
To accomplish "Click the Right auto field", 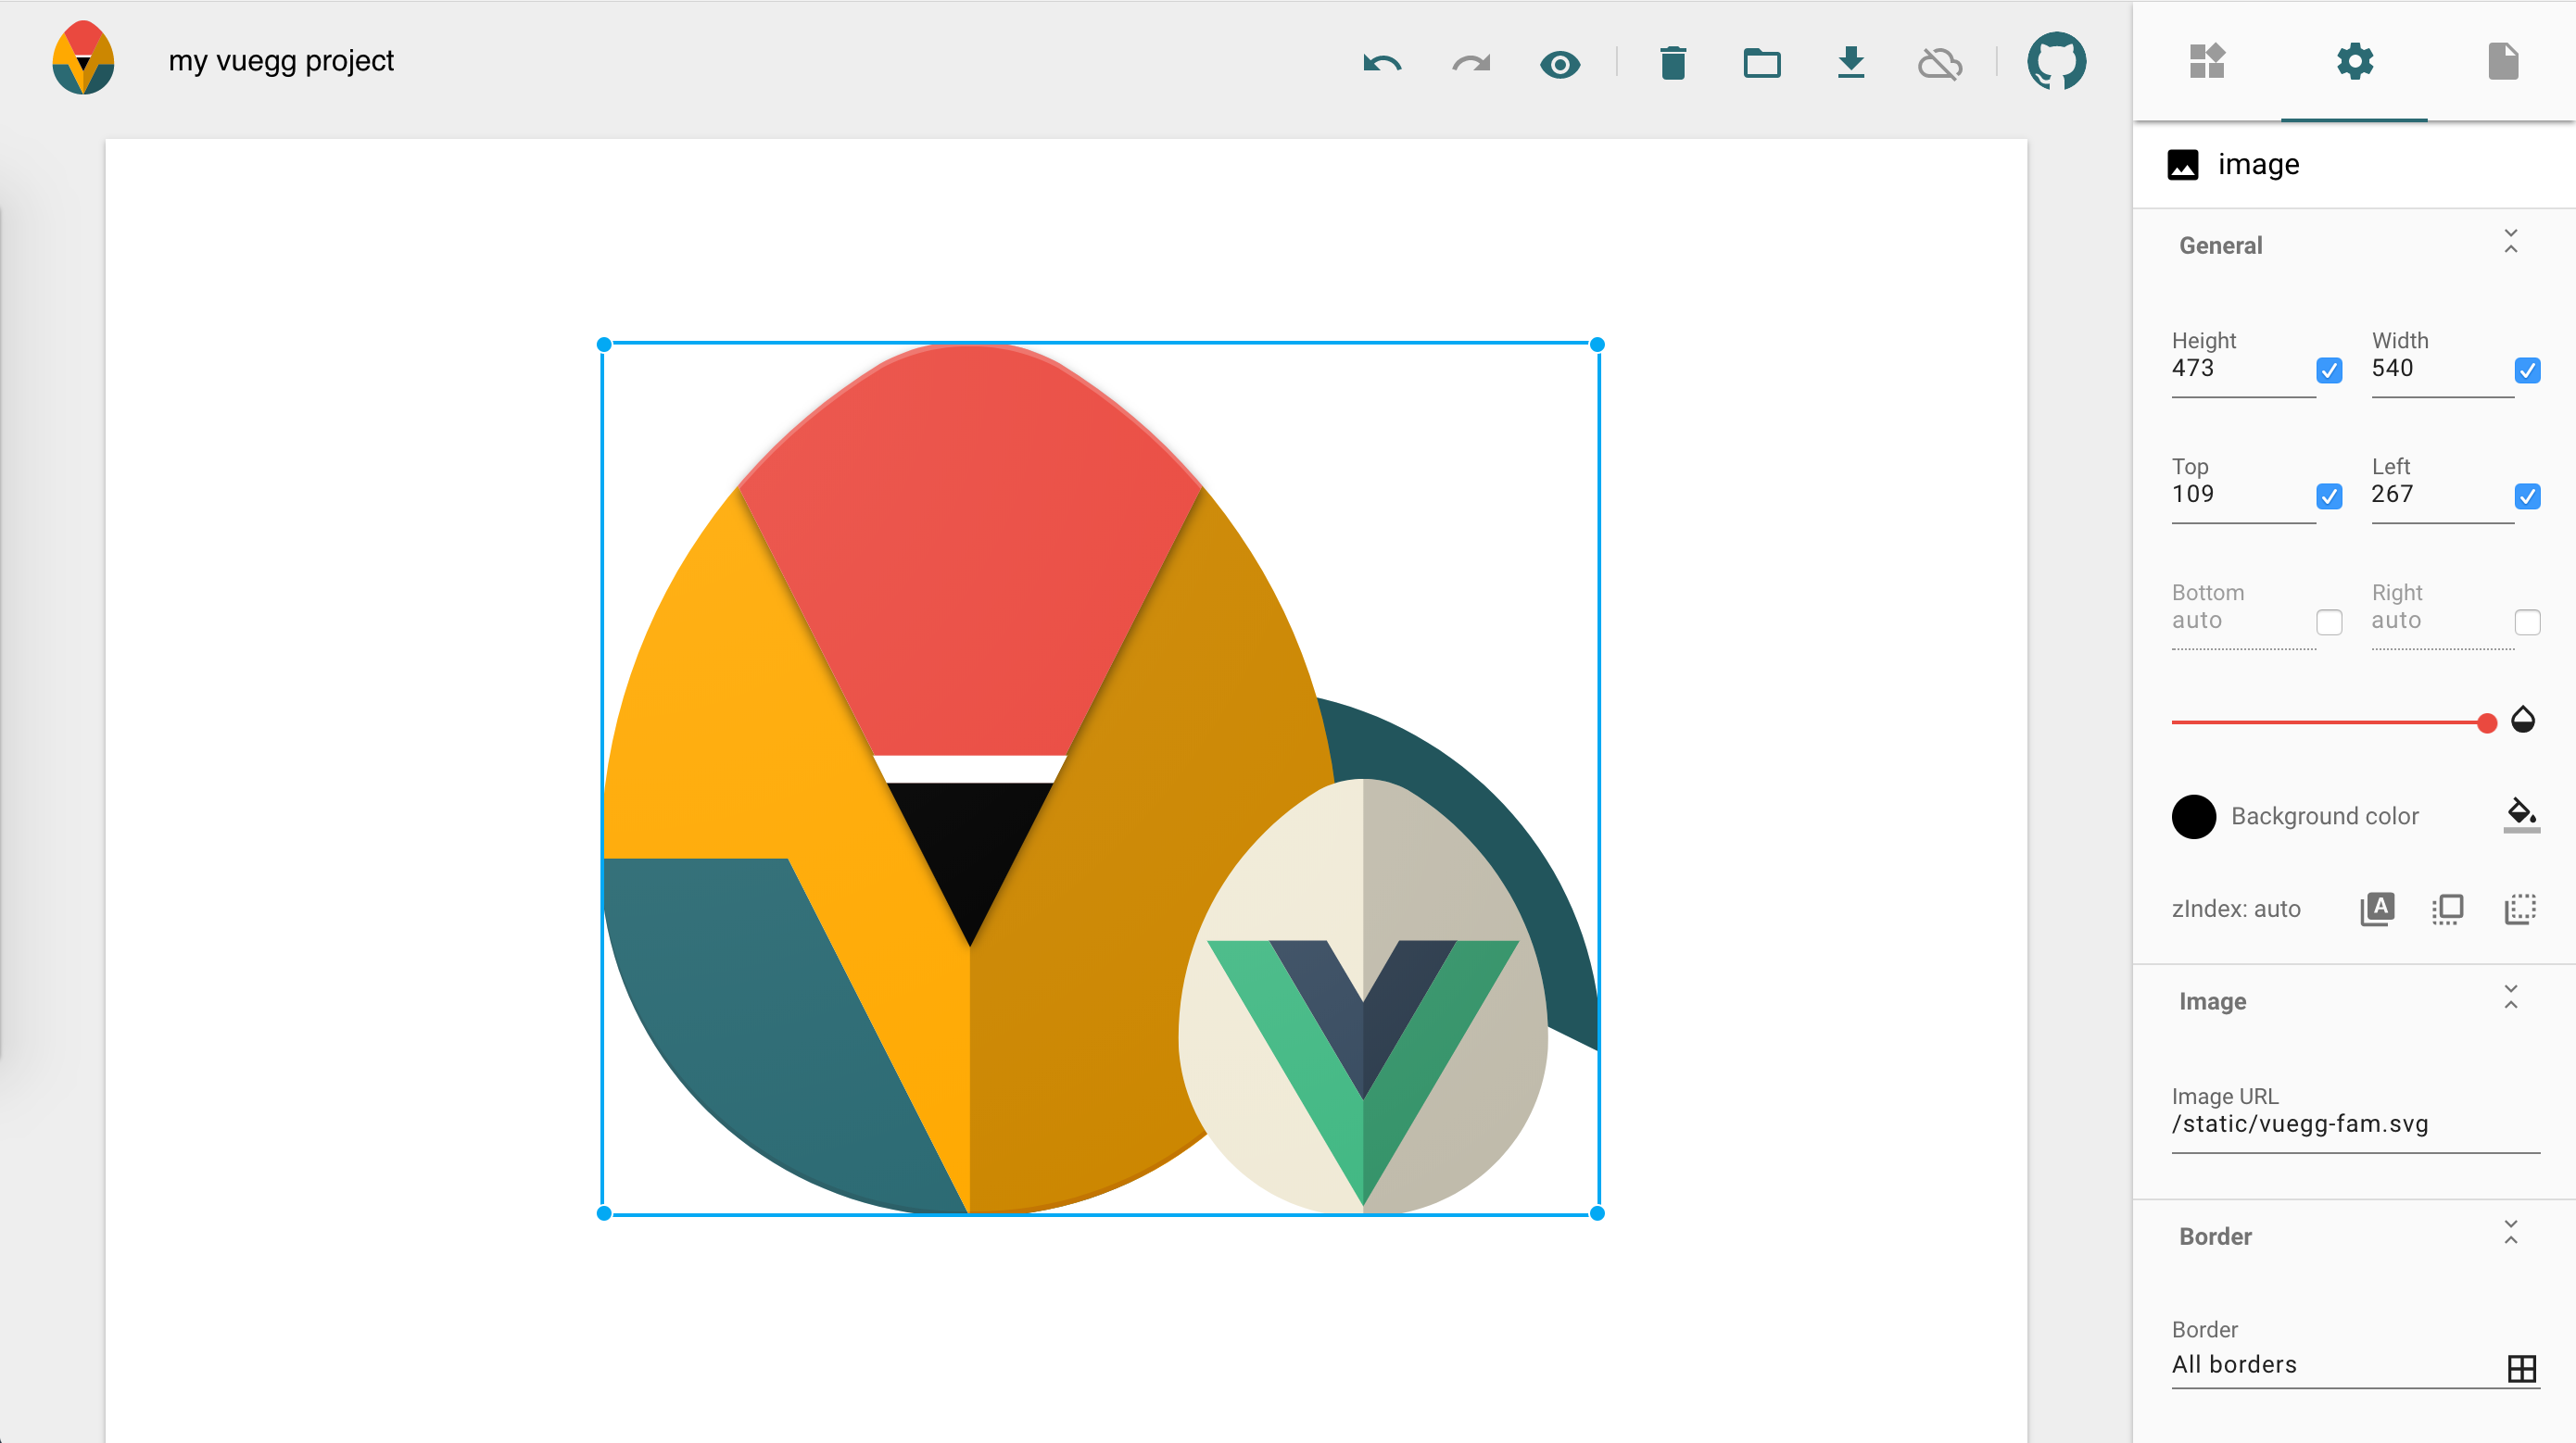I will [x=2441, y=621].
